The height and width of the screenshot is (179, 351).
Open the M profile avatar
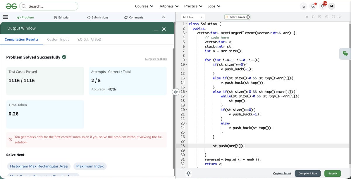coord(332,6)
